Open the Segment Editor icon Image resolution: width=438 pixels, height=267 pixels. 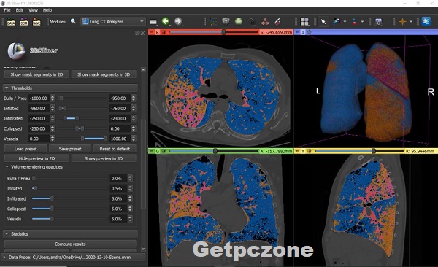pyautogui.click(x=277, y=21)
